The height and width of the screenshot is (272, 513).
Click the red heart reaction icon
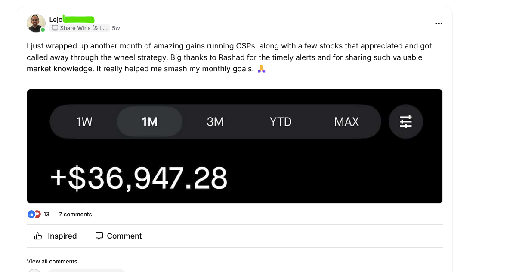(37, 214)
